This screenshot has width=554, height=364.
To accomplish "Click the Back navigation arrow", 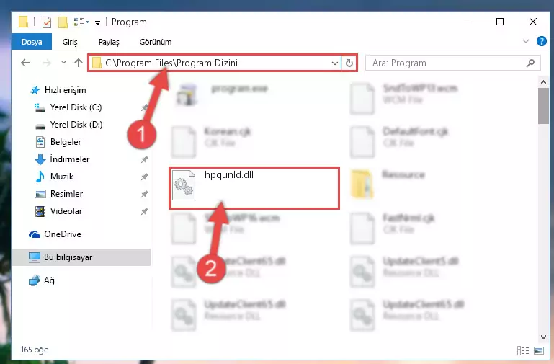I will pyautogui.click(x=25, y=63).
